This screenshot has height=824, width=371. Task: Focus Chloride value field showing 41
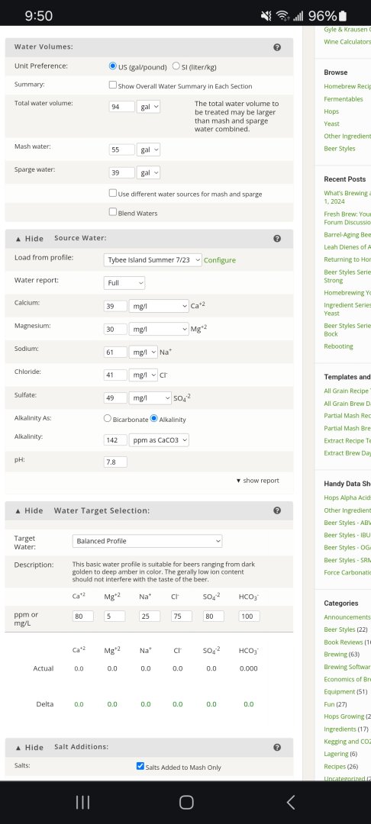click(x=115, y=375)
